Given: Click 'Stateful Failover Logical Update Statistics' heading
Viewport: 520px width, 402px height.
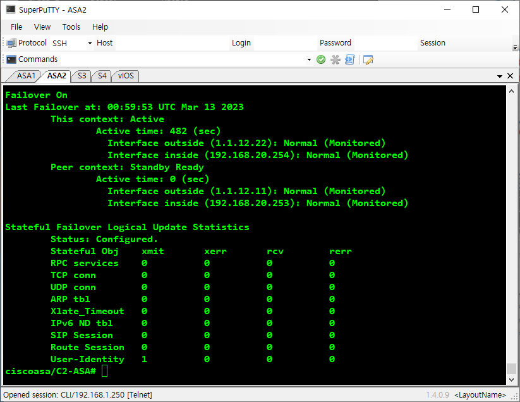Looking at the screenshot, I should (x=127, y=227).
